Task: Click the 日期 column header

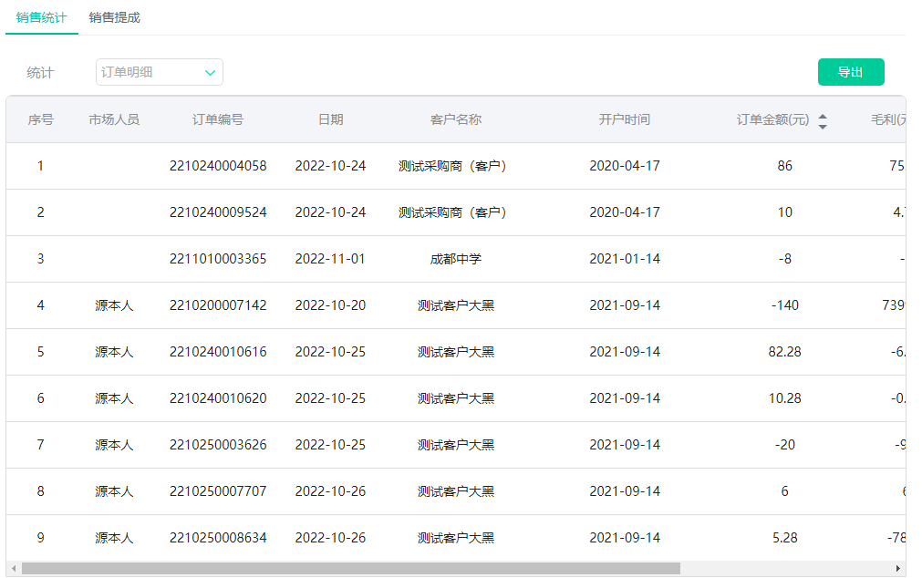Action: pyautogui.click(x=332, y=119)
